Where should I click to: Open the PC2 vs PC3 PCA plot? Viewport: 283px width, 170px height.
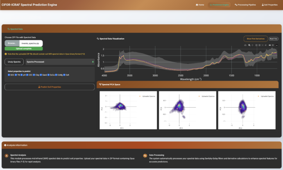tap(247, 110)
